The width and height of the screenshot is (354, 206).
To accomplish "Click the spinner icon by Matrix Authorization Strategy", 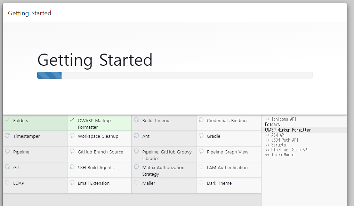I will (136, 167).
